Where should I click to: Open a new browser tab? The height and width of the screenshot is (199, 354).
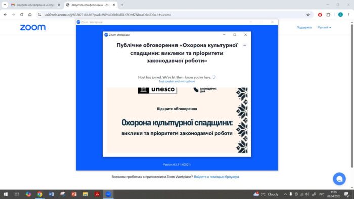point(122,5)
